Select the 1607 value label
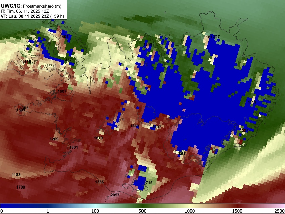The height and width of the screenshot is (214, 285). (x=62, y=91)
